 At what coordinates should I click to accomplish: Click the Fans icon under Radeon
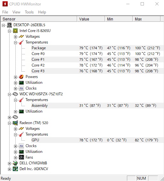pos(21,157)
